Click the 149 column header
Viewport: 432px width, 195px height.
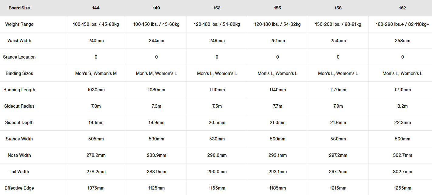click(156, 8)
